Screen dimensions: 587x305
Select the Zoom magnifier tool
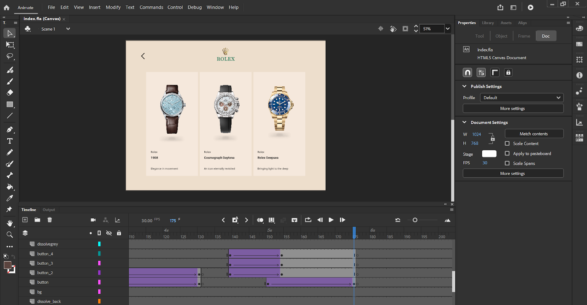[10, 235]
